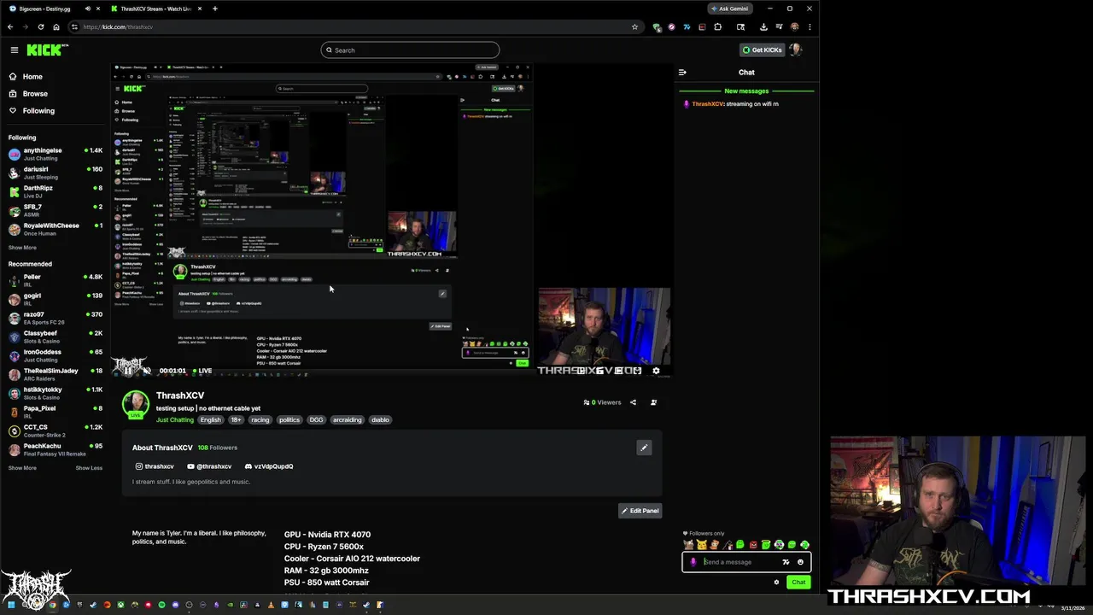
Task: Insert the Pikachu emote in chat
Action: coord(701,545)
